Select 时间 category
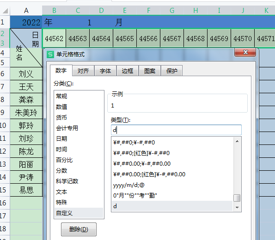The image size is (275, 240). coord(79,150)
